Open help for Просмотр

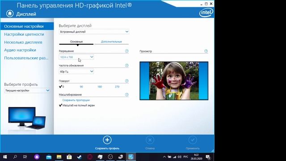(206, 51)
